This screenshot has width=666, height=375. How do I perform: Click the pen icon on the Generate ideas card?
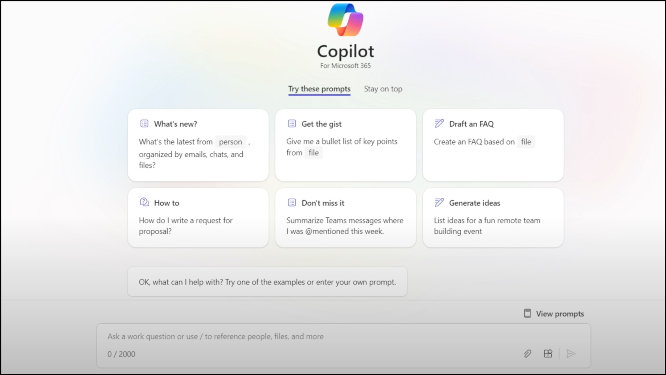[439, 202]
